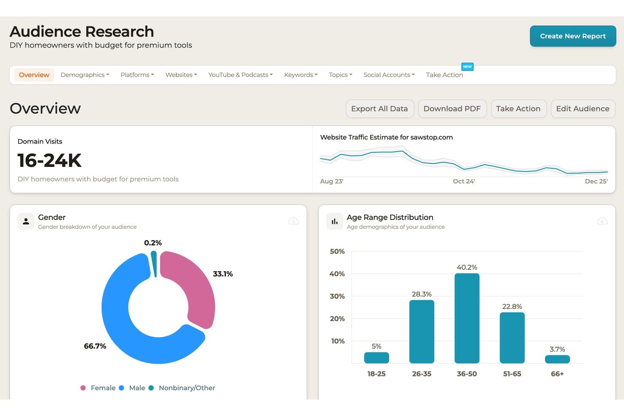Click the 26-35 age bar
This screenshot has height=416, width=624.
tap(422, 332)
